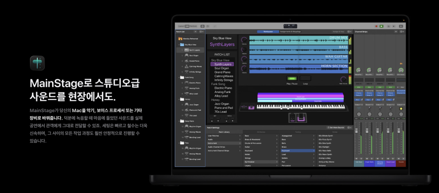
Task: Click the metronome icon in toolbar
Action: click(389, 26)
